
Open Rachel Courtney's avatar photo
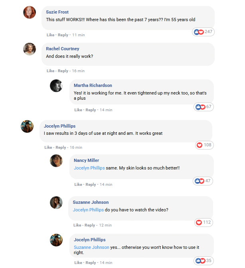[30, 49]
